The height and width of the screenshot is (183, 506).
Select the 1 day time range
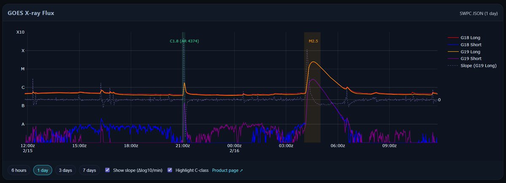43,170
